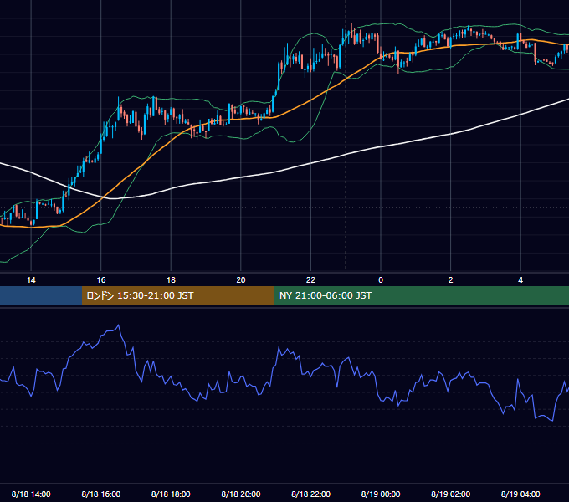Click the 4 hour label on the price chart axis

click(520, 280)
